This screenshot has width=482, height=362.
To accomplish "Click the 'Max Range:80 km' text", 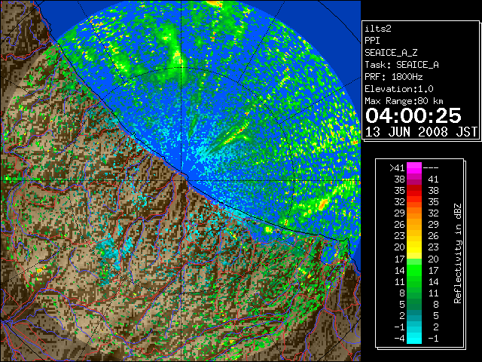I will (x=404, y=101).
